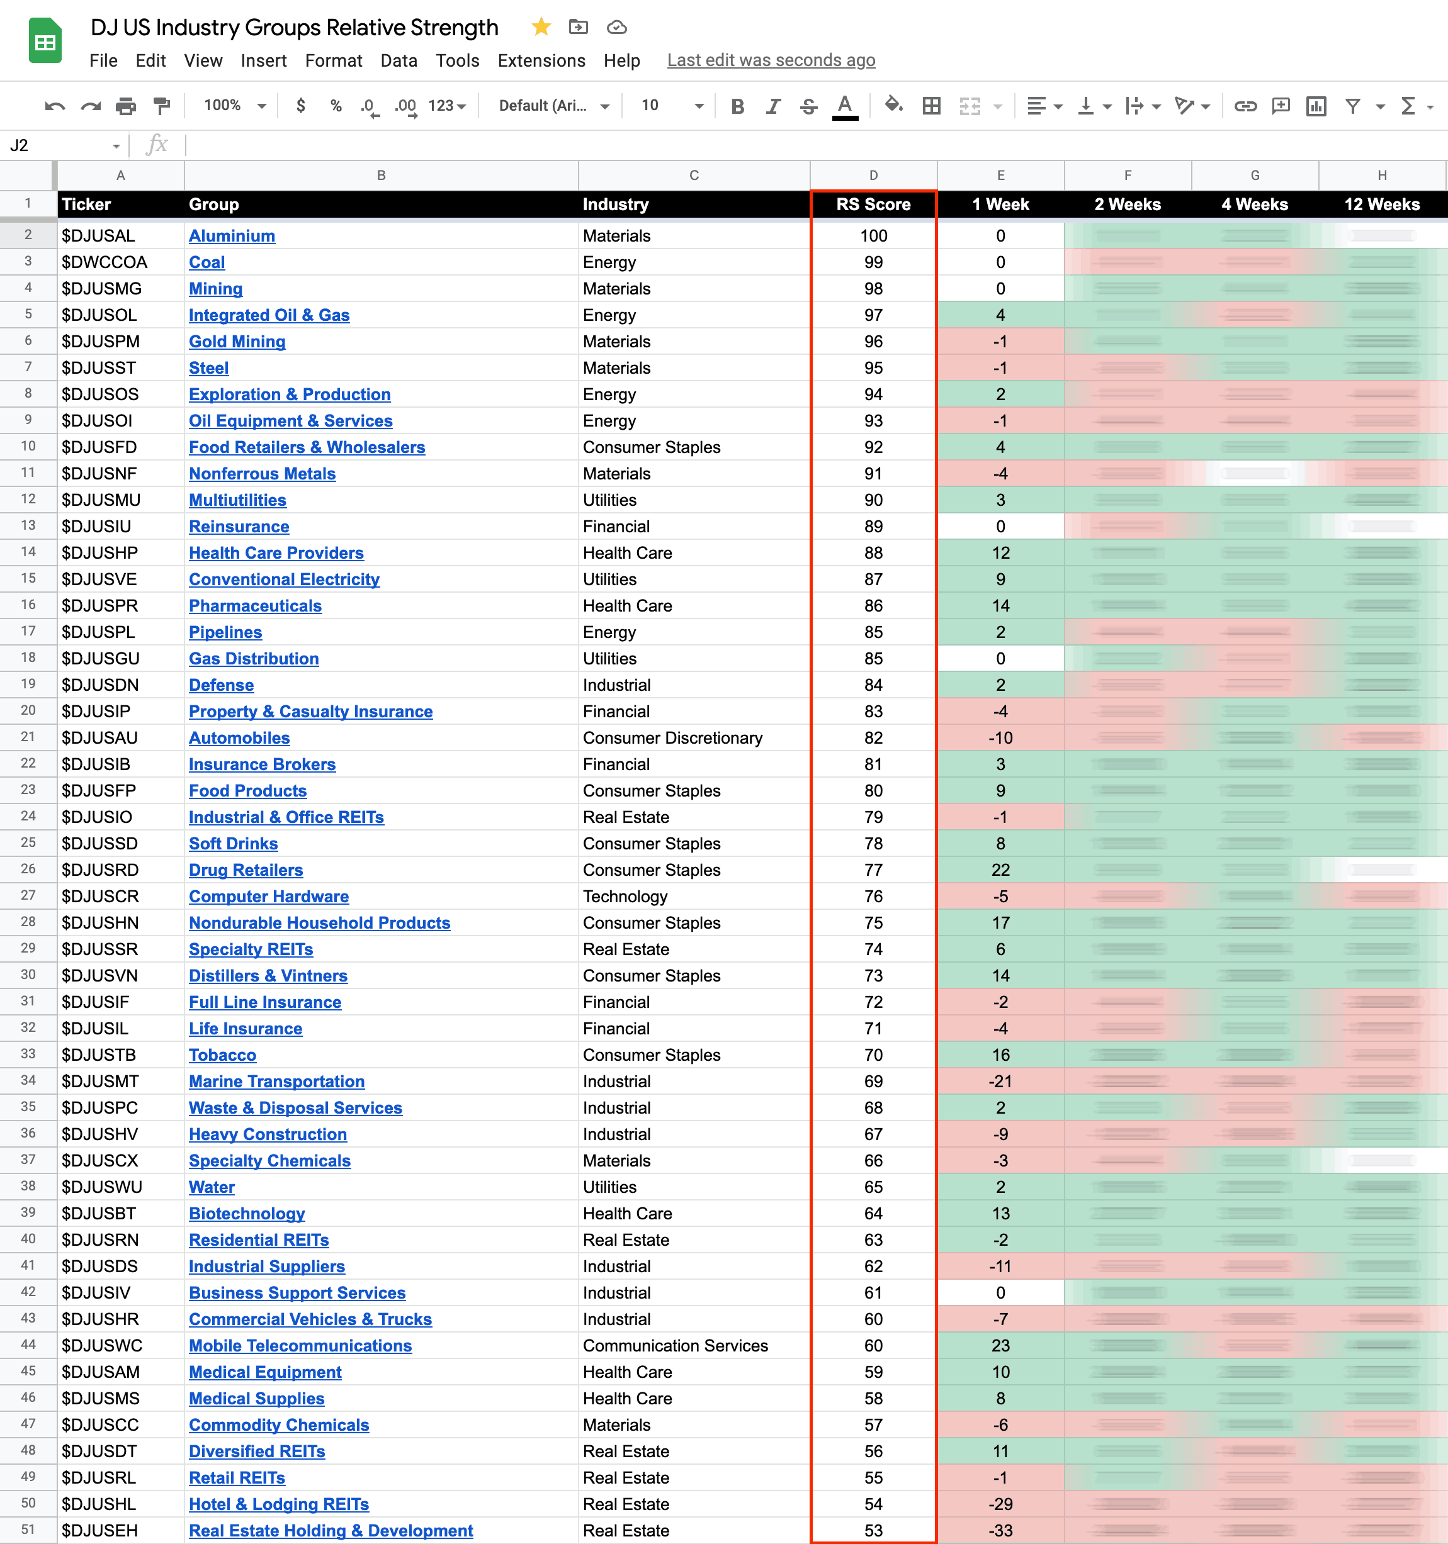The image size is (1448, 1544).
Task: Open the File menu
Action: click(103, 60)
